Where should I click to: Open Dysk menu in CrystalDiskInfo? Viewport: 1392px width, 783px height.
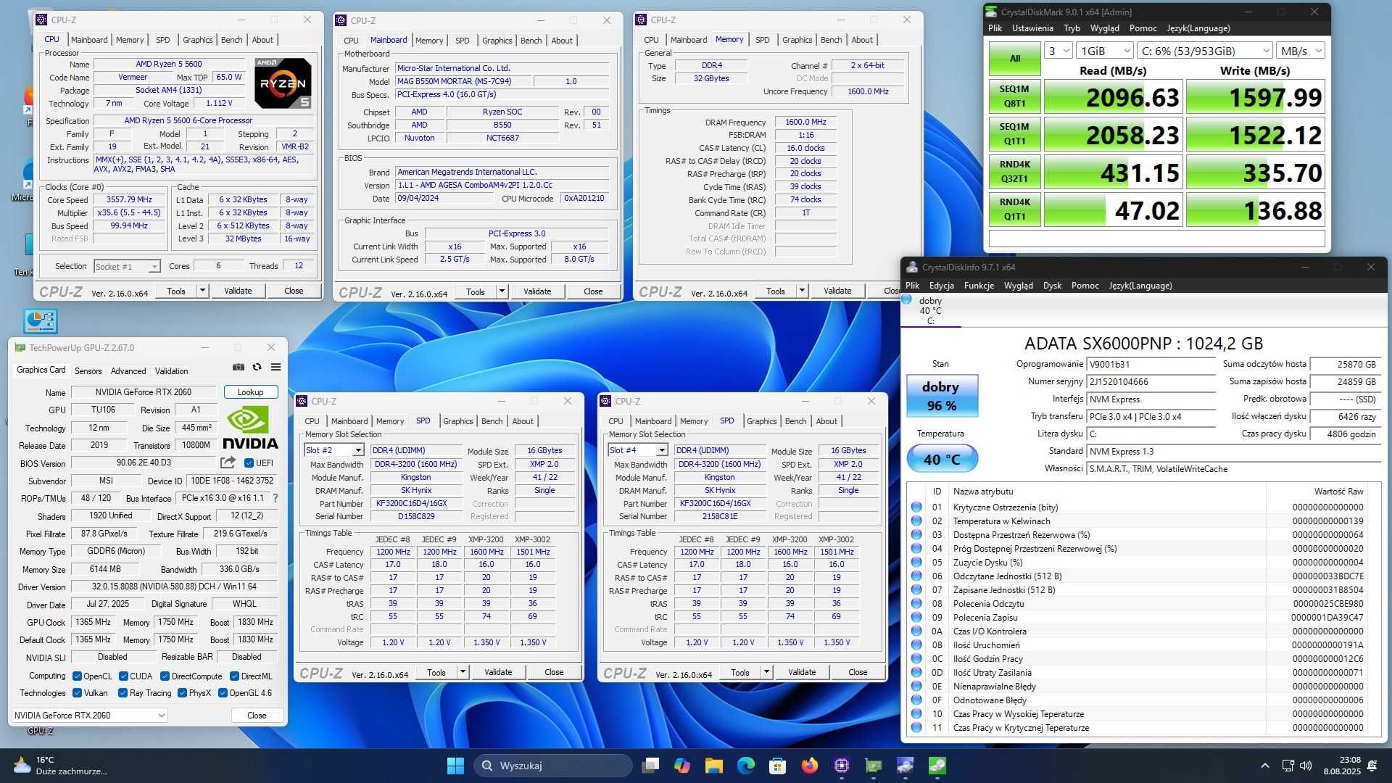(1052, 286)
